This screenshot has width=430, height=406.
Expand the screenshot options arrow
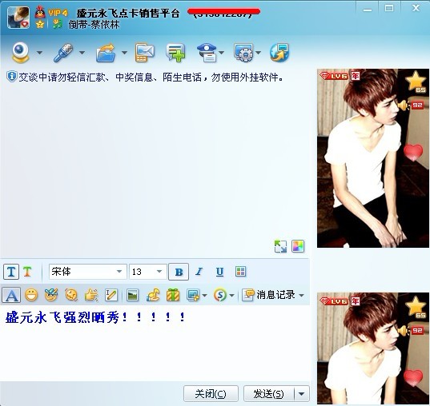point(204,296)
